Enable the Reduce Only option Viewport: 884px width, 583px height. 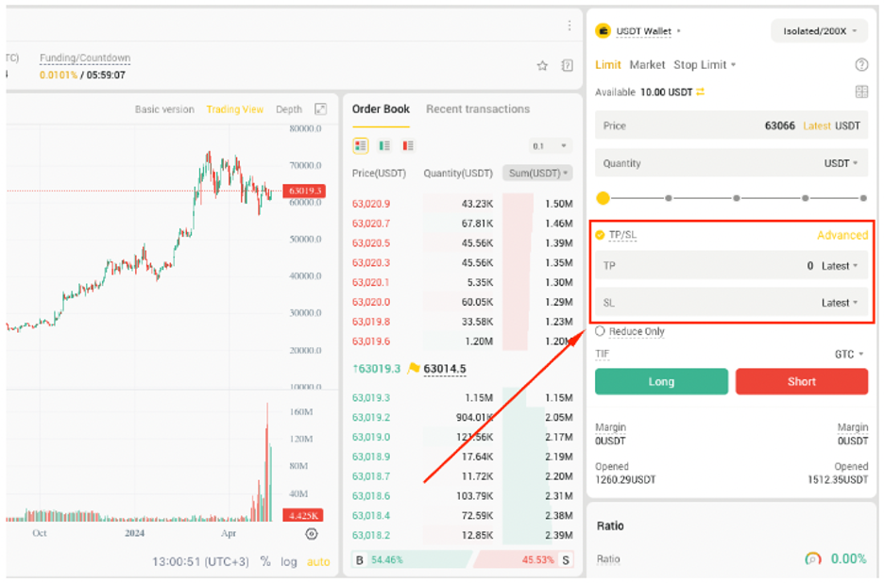[x=599, y=331]
